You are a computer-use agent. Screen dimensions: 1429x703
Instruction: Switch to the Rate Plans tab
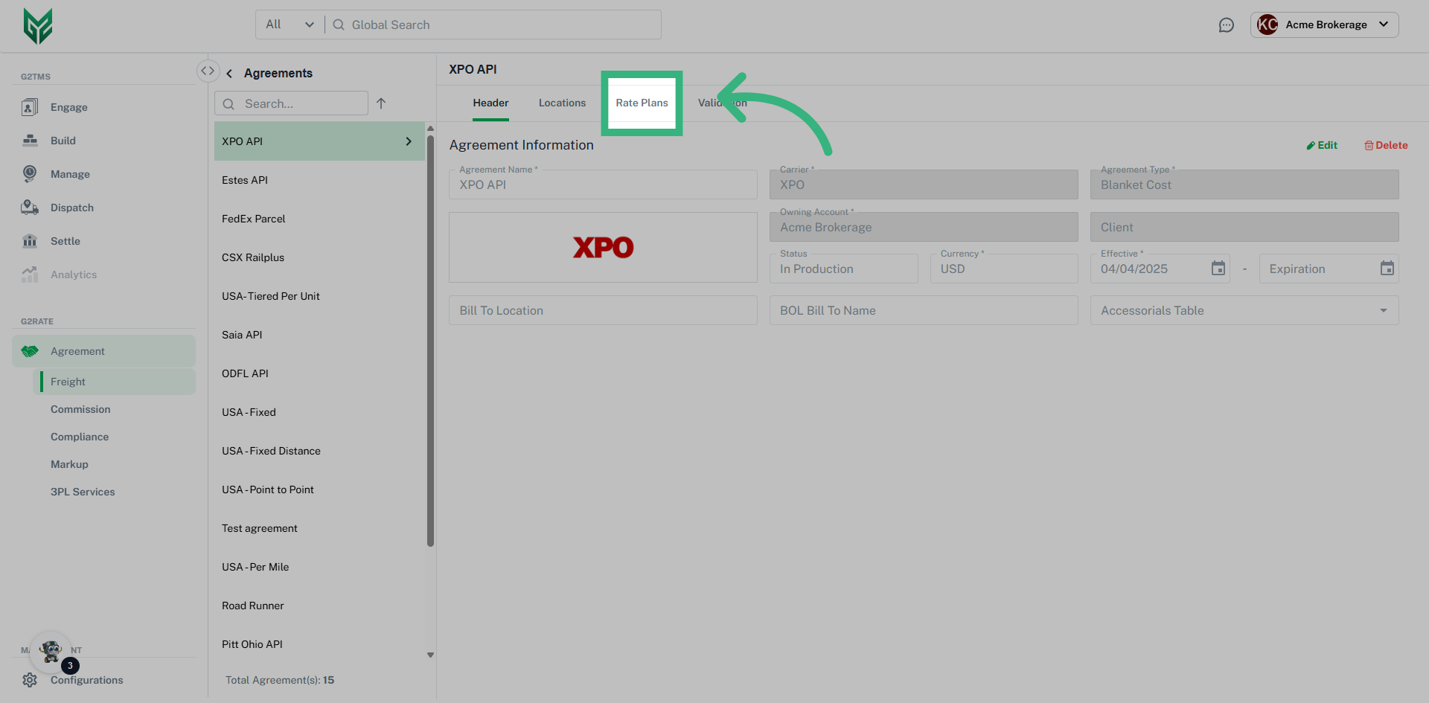tap(641, 103)
